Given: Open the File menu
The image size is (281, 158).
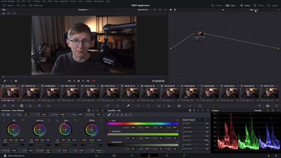Looking at the screenshot, I should (x=18, y=1).
